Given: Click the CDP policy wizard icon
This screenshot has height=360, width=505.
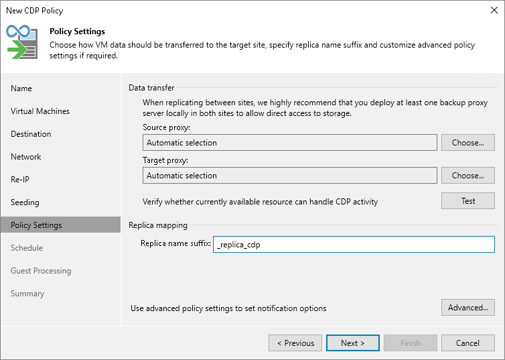Looking at the screenshot, I should point(22,42).
